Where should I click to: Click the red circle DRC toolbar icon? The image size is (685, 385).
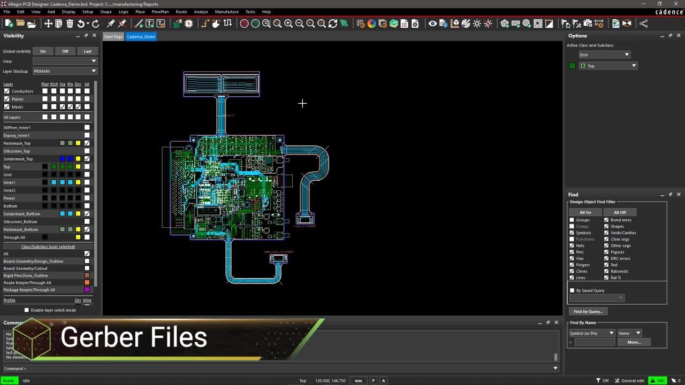[x=244, y=24]
